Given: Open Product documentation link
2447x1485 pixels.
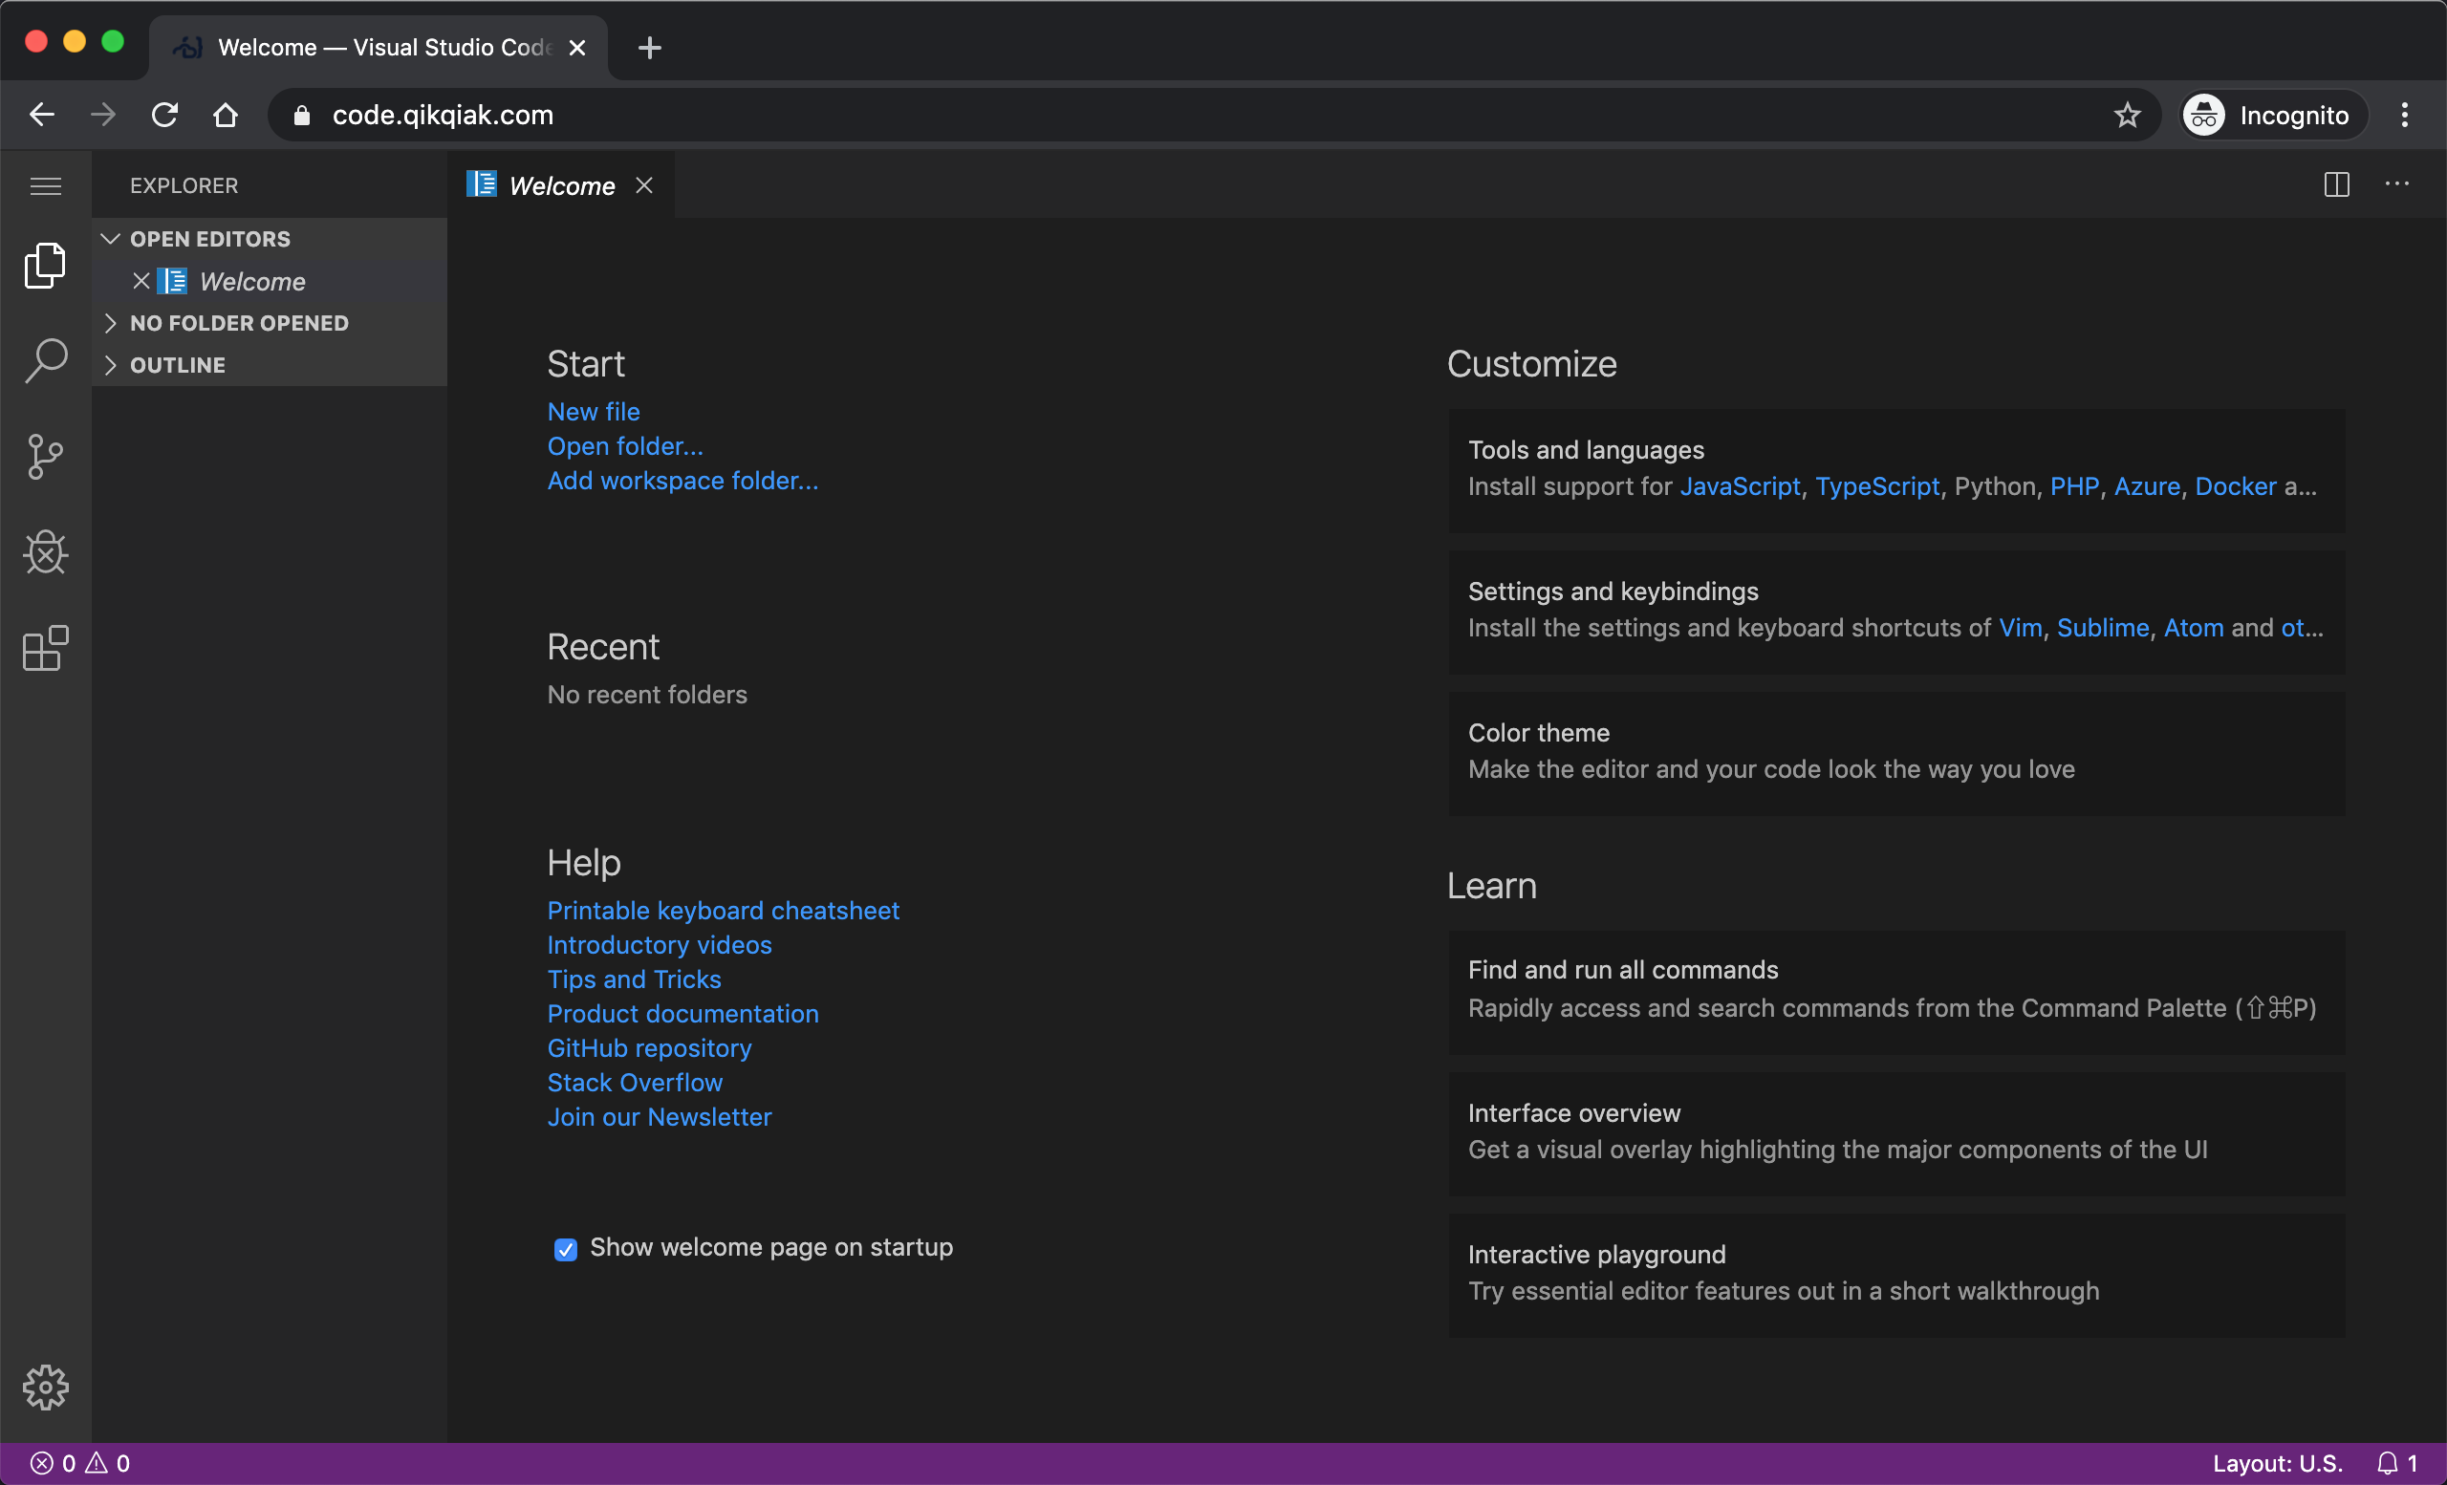Looking at the screenshot, I should (682, 1014).
